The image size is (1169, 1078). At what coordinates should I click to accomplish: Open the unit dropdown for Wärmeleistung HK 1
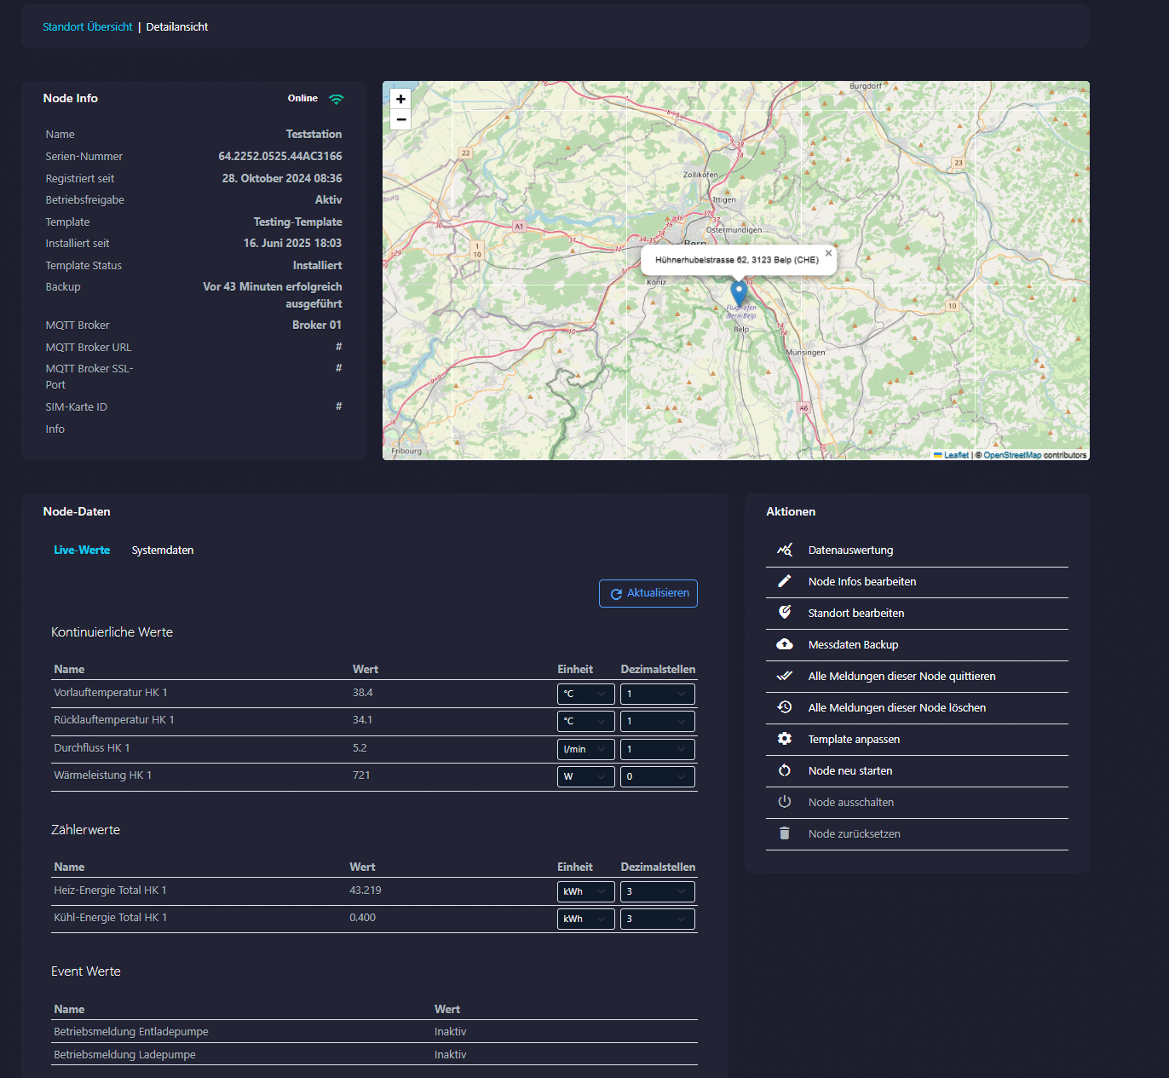tap(585, 776)
